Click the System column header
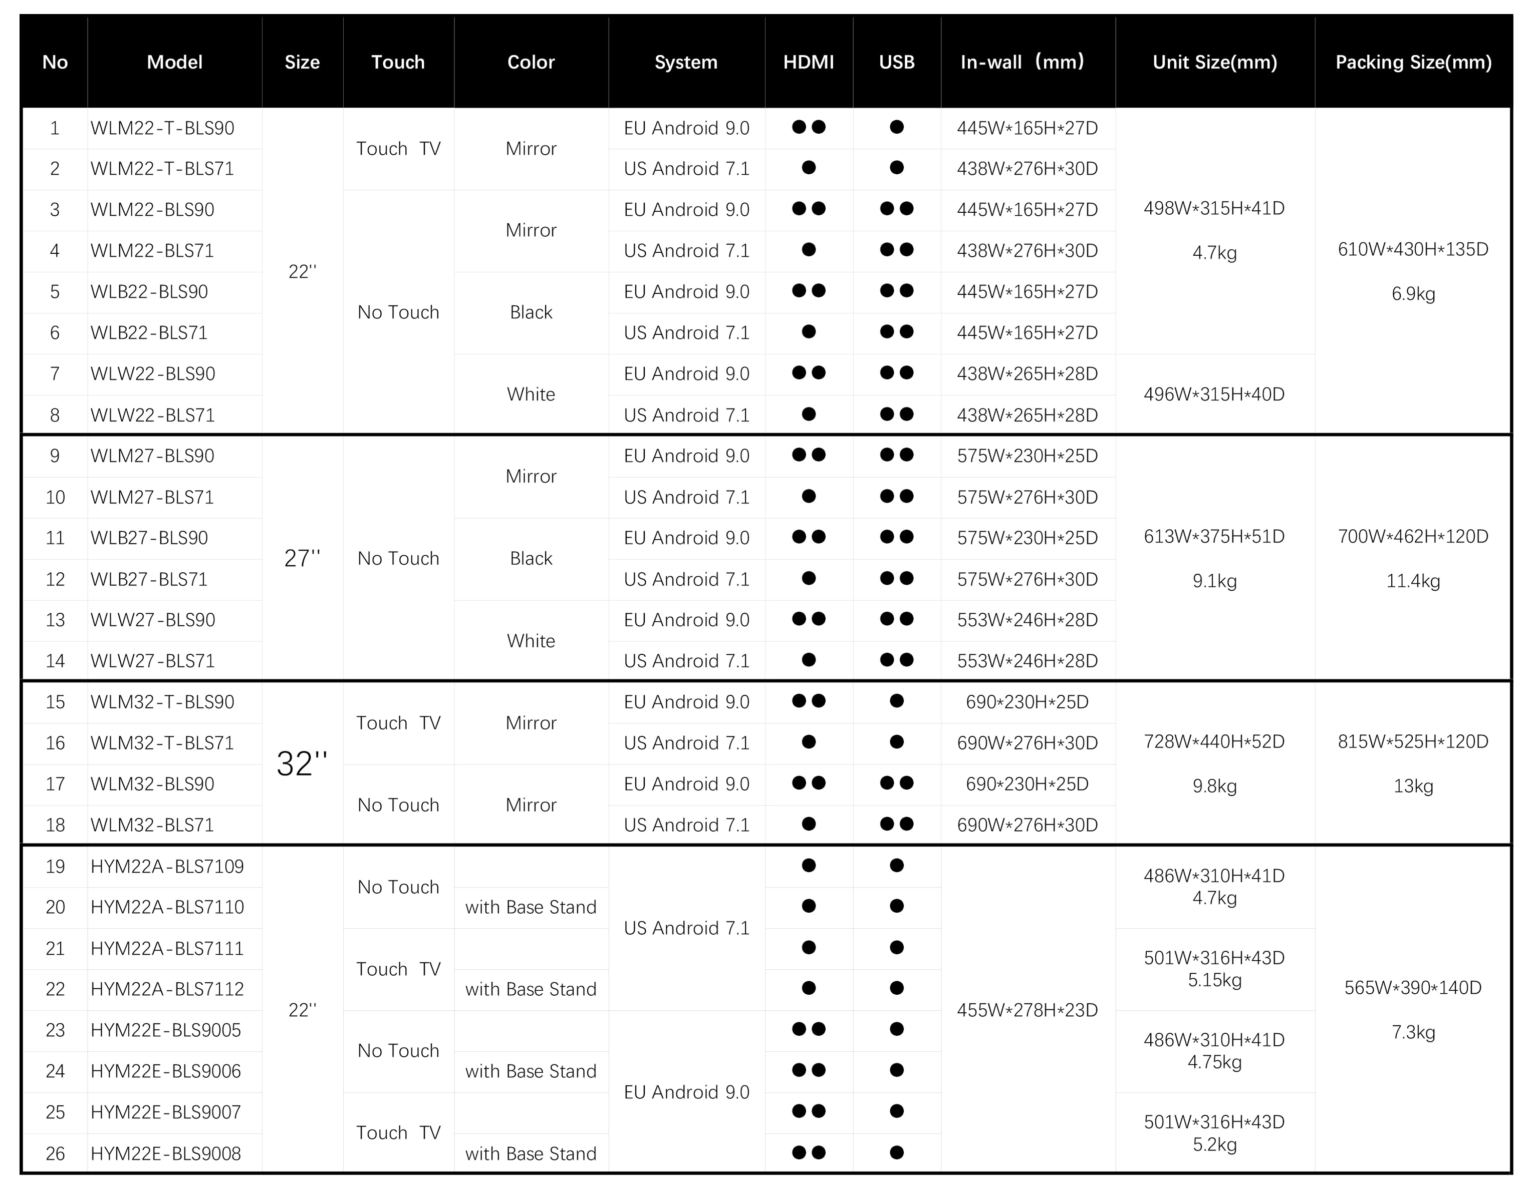 pyautogui.click(x=686, y=62)
